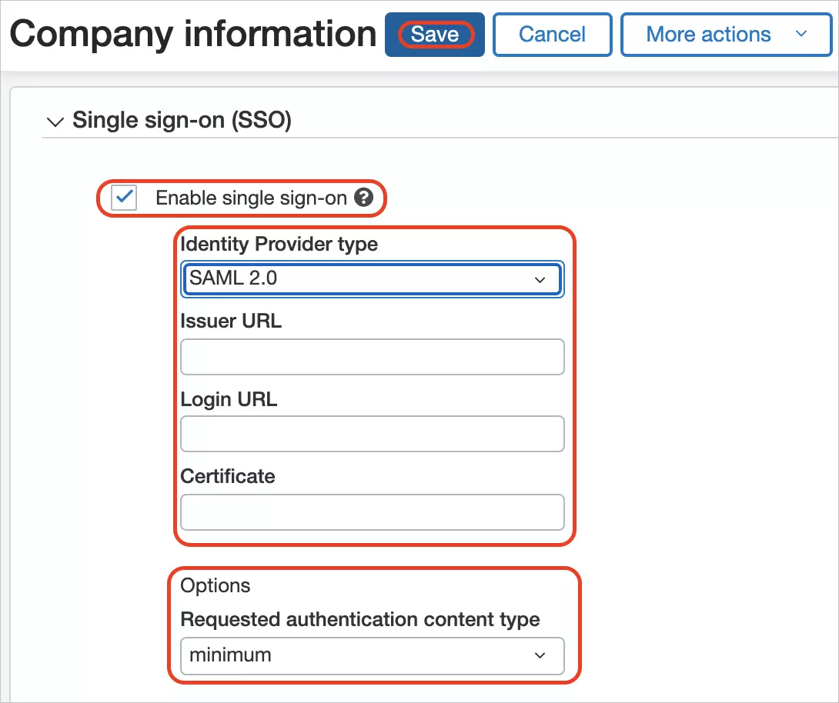Open the Identity Provider type dropdown
Screen dimensions: 839x703
373,279
